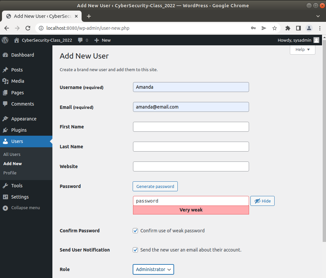Screen dimensions: 326x278
Task: Click the sysadmin avatar in admin bar
Action: coord(316,40)
